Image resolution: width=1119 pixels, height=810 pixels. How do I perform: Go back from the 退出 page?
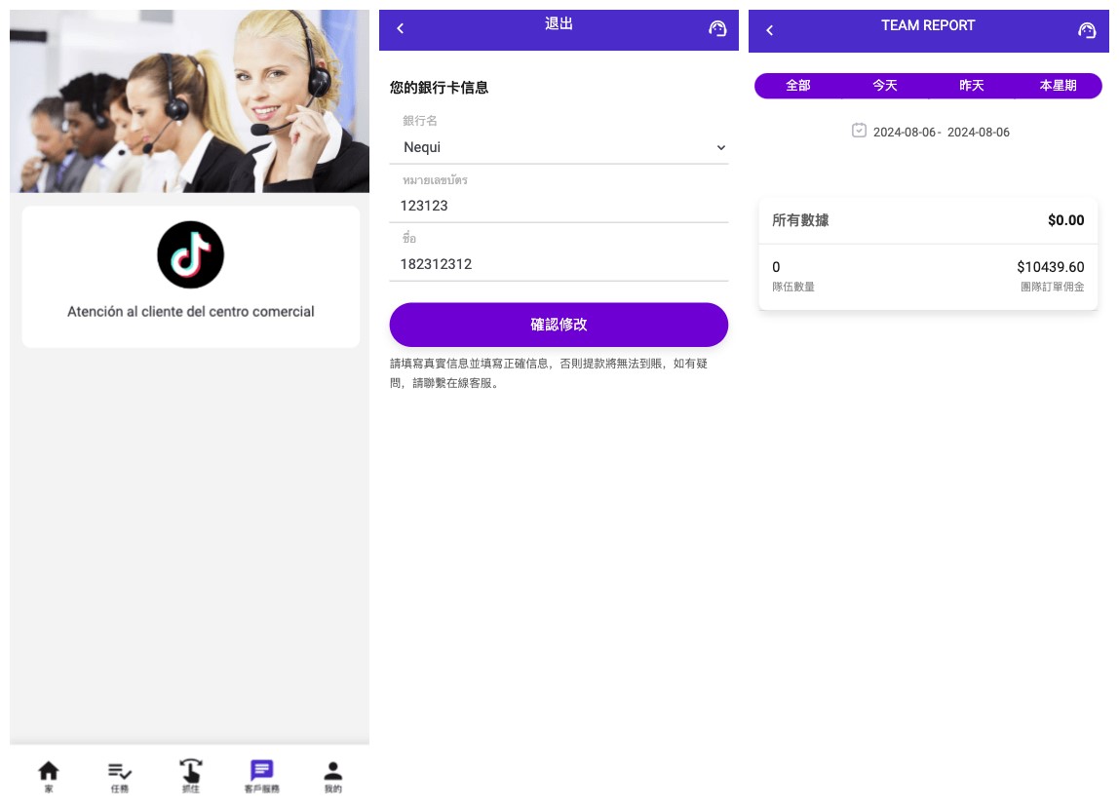point(400,29)
